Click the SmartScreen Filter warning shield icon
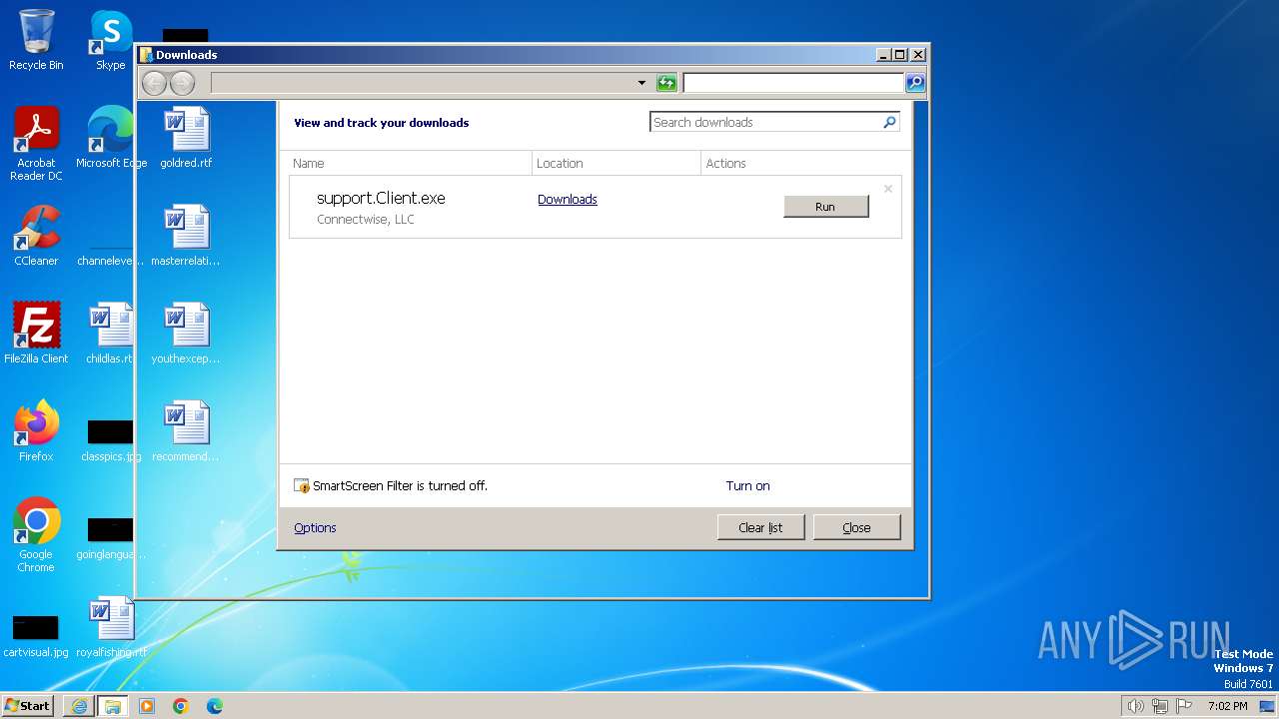Image resolution: width=1279 pixels, height=719 pixels. pos(302,485)
